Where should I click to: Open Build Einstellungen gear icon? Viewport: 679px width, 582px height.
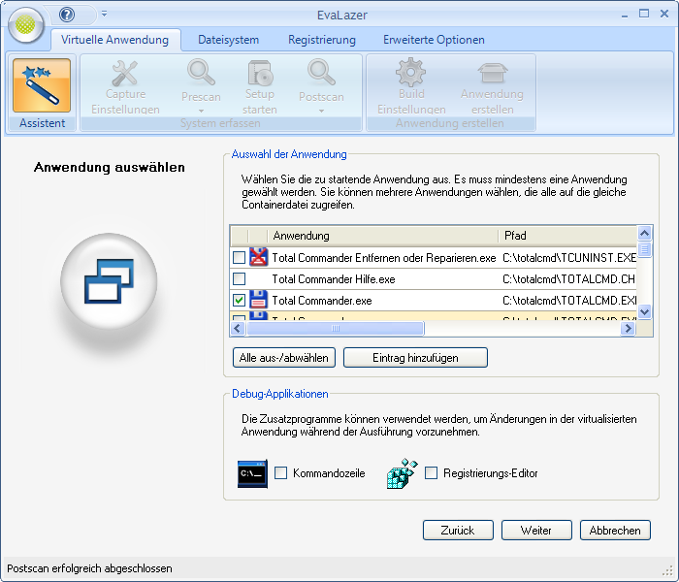(x=410, y=74)
